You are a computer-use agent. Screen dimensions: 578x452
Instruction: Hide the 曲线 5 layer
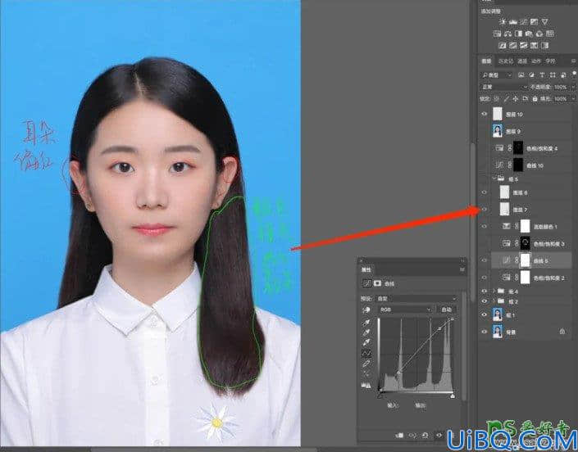tap(485, 260)
